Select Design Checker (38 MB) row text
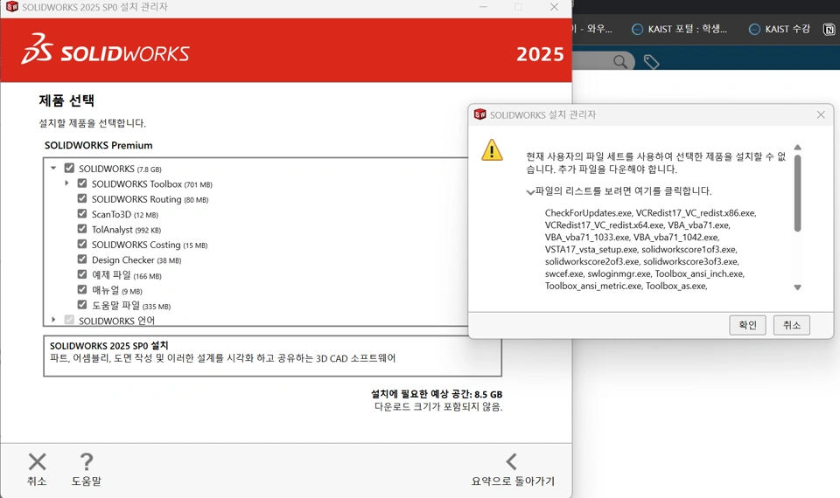840x498 pixels. tap(136, 260)
